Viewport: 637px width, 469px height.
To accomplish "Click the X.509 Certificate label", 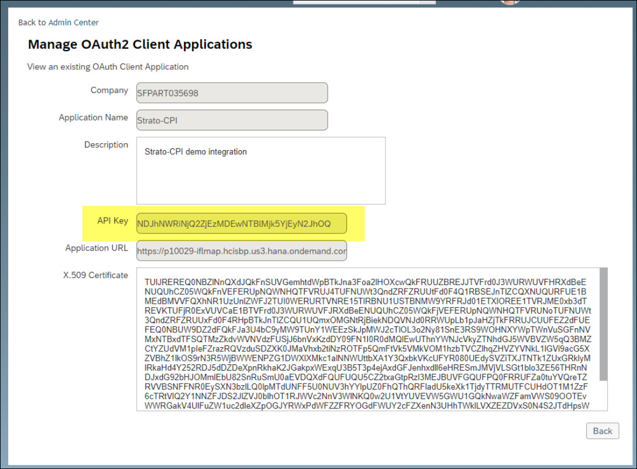I will point(95,275).
